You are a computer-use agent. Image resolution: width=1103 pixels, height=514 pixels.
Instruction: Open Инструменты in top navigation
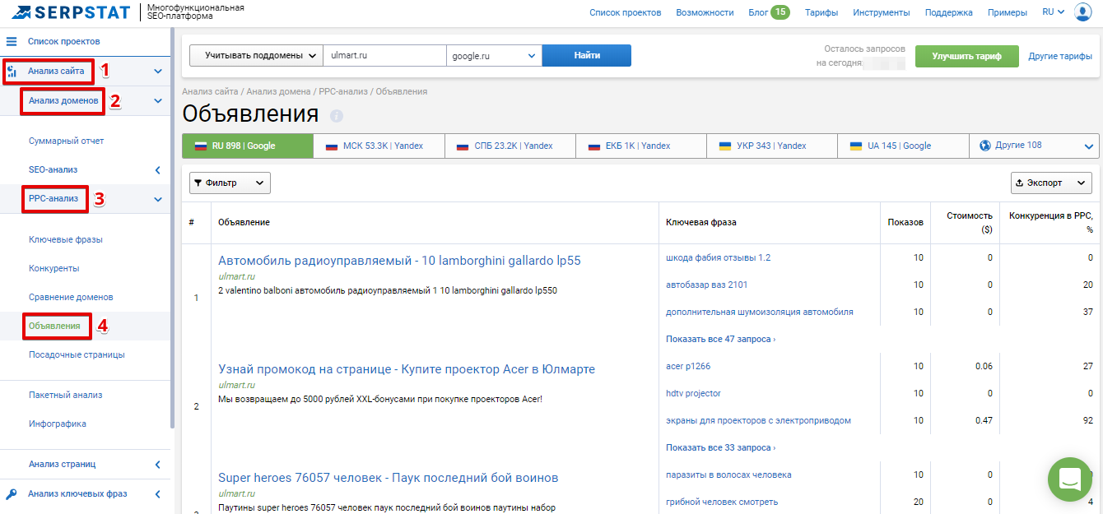click(882, 12)
